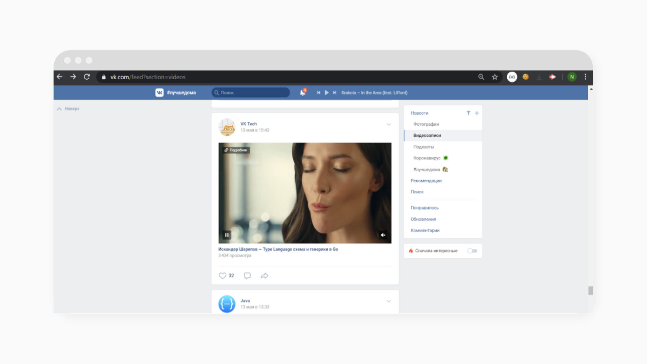
Task: Select the Новости feed section
Action: coord(419,113)
